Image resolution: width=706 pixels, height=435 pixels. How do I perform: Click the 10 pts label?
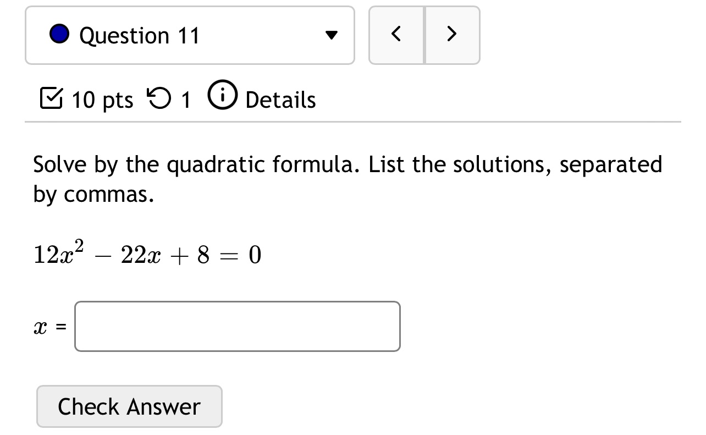(102, 100)
